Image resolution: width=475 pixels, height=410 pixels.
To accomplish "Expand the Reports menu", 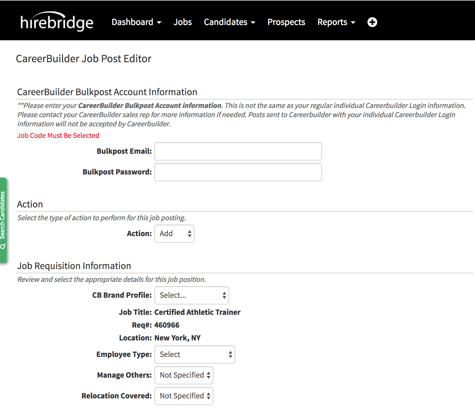I will point(336,22).
